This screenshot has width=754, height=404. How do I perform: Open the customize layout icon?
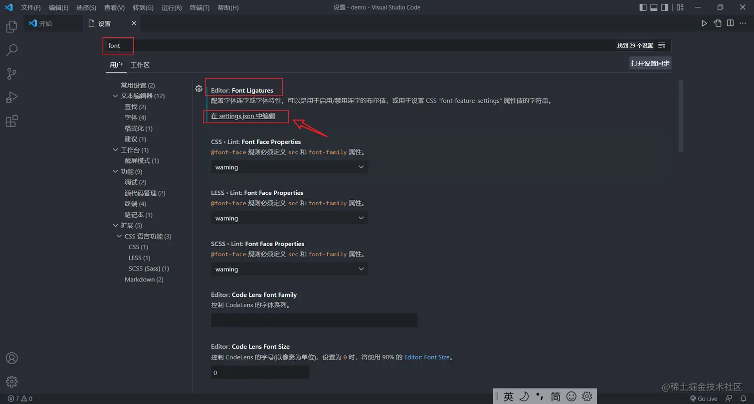pyautogui.click(x=680, y=7)
